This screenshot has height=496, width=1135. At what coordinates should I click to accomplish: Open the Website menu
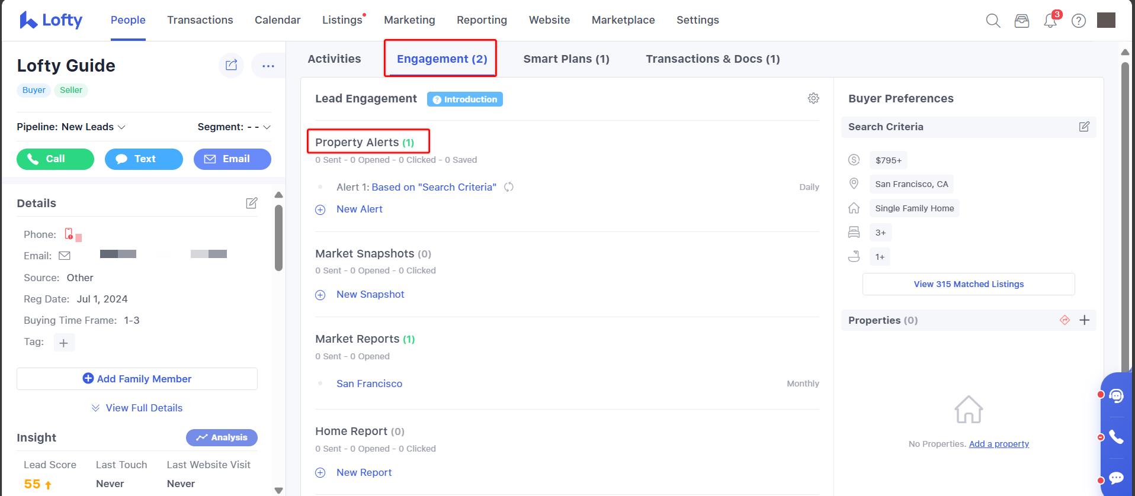pyautogui.click(x=549, y=20)
